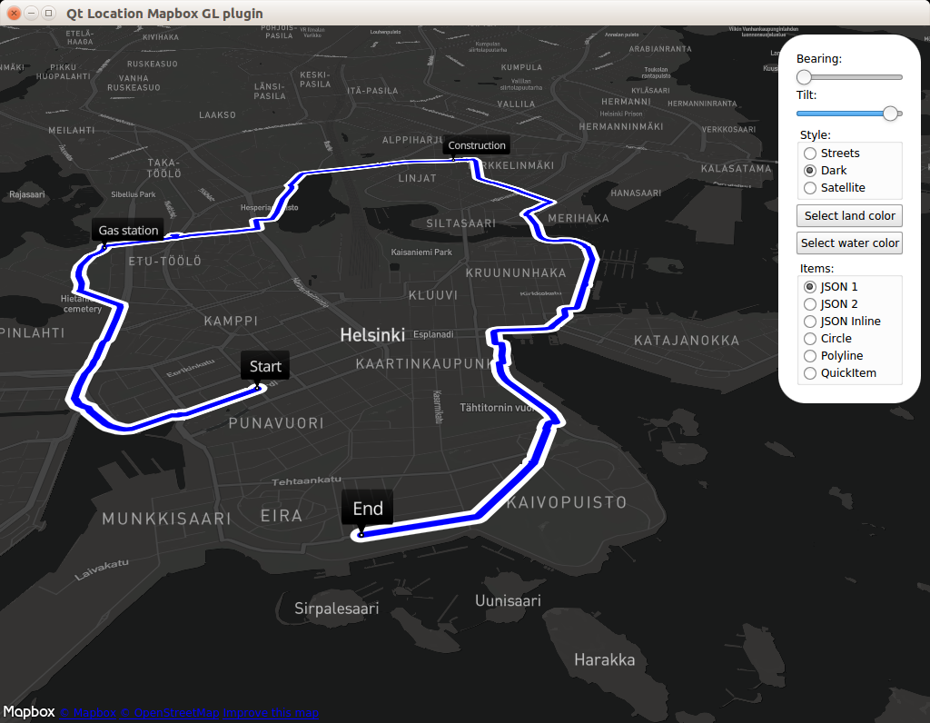Click the LAAKSO district label
Viewport: 930px width, 723px height.
[x=217, y=115]
